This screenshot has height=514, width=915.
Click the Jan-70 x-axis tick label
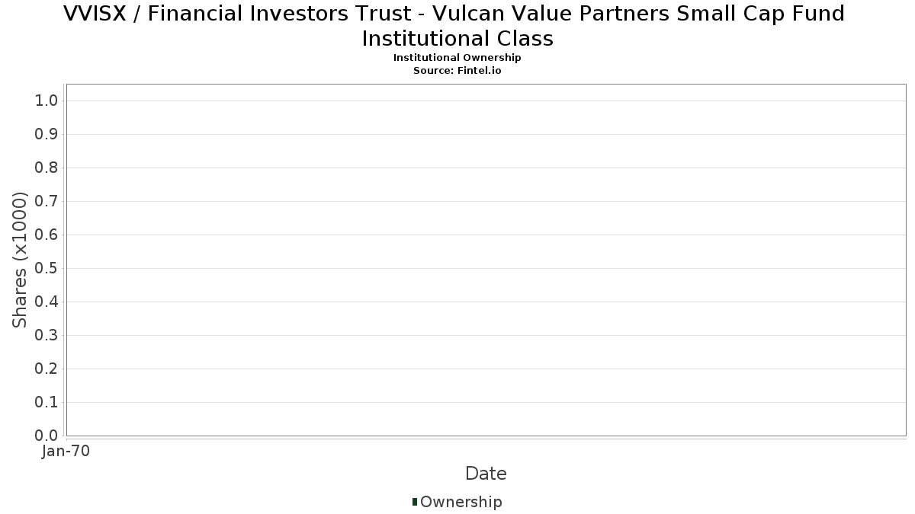[x=66, y=452]
